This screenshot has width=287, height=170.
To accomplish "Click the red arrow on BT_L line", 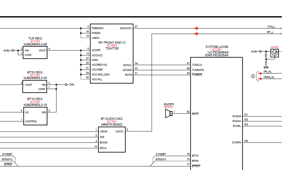I will click(196, 33).
